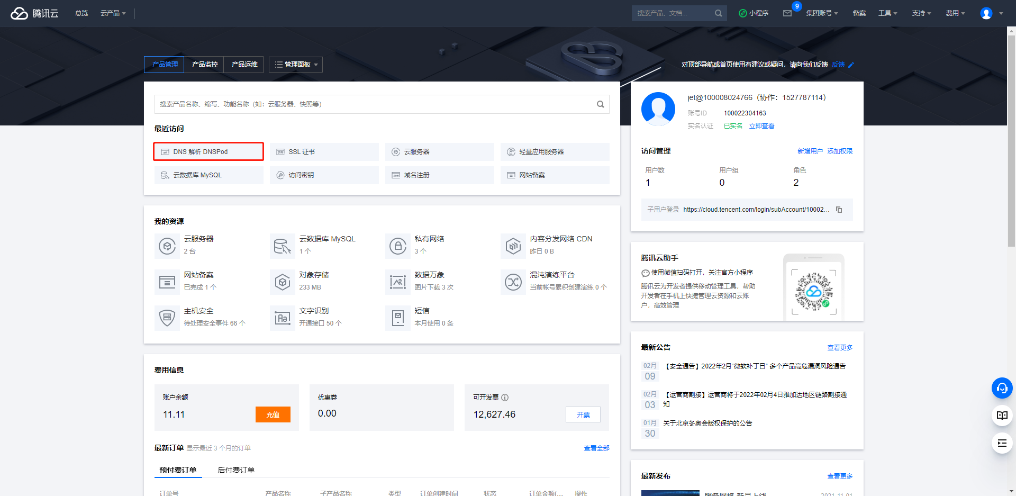Screen dimensions: 1016x496
Task: Open 域名注册 shortcut
Action: pyautogui.click(x=440, y=175)
